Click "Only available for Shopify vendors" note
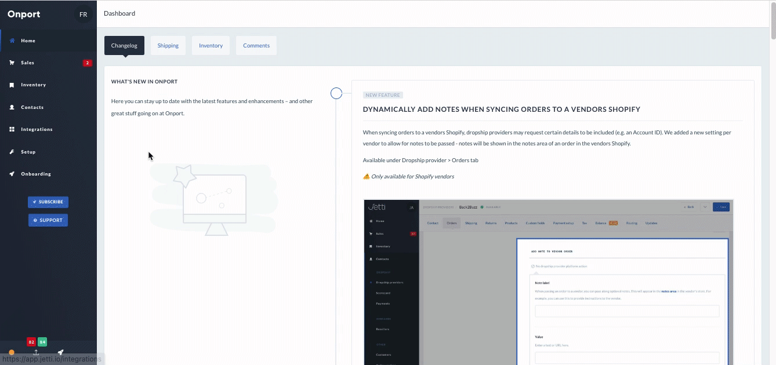This screenshot has height=365, width=776. (412, 176)
